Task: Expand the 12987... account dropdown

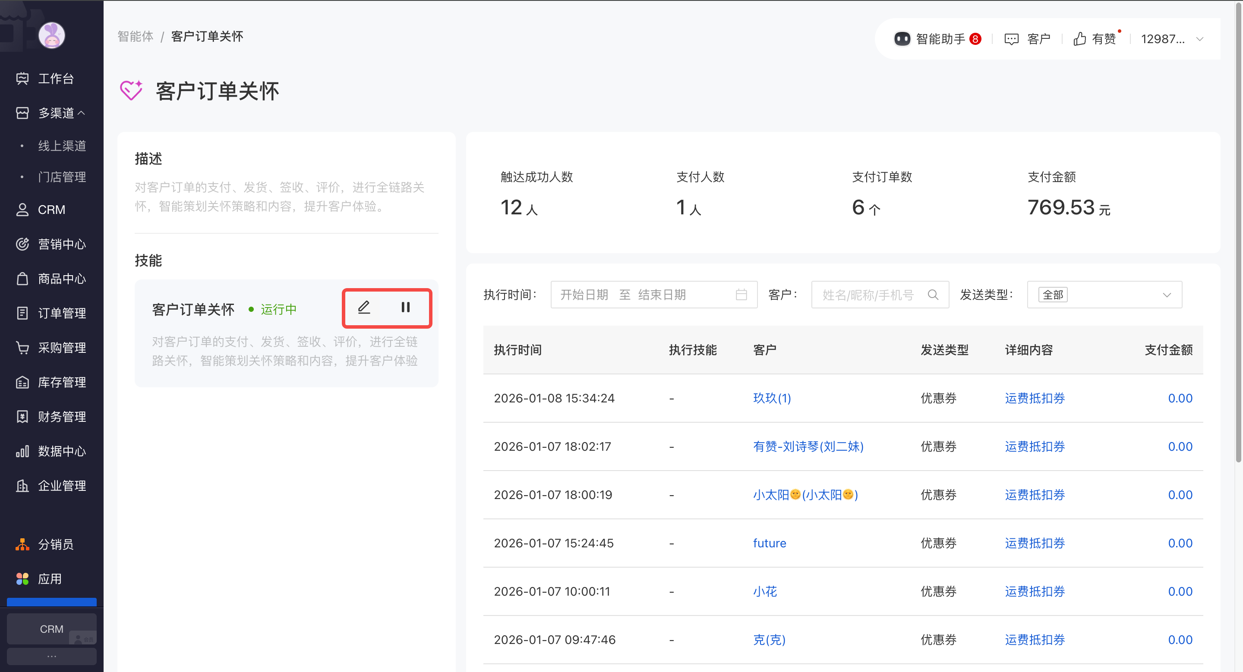Action: [x=1199, y=39]
